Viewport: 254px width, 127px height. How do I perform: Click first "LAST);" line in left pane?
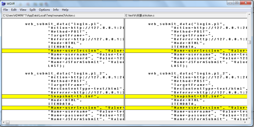(x=56, y=66)
